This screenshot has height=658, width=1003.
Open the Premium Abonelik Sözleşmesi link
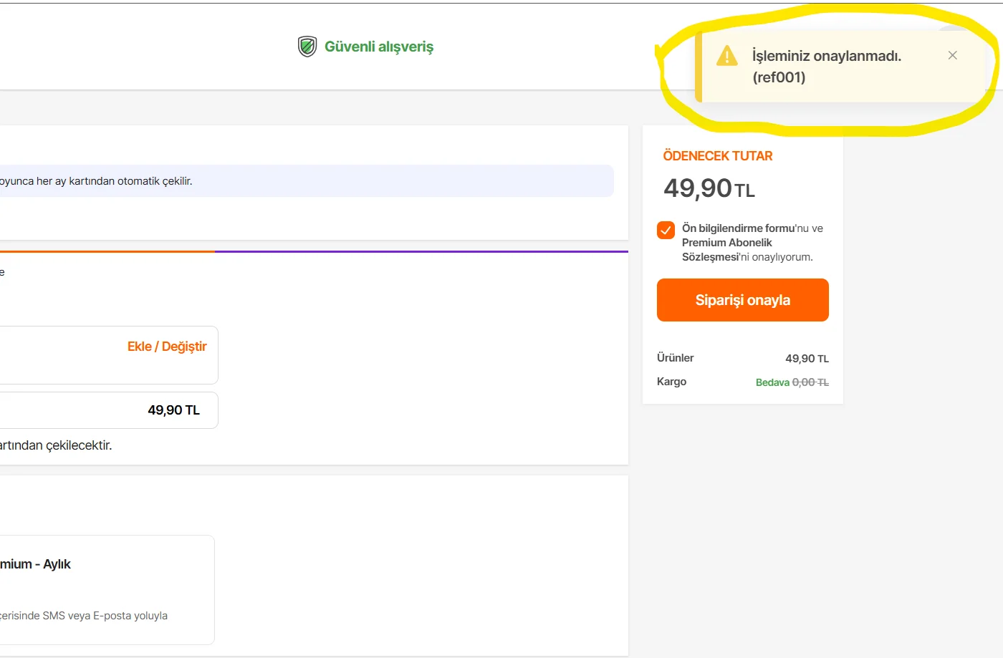726,250
